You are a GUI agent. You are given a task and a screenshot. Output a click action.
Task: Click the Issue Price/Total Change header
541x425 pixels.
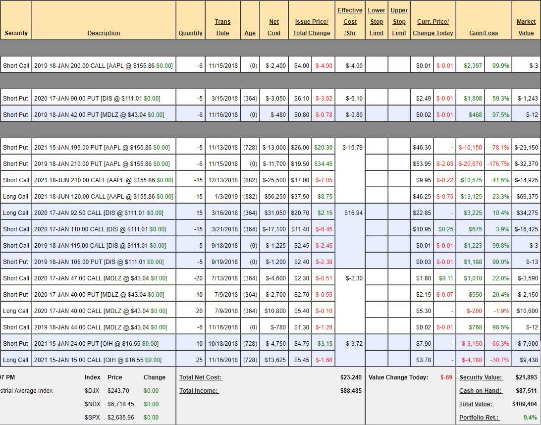click(311, 27)
